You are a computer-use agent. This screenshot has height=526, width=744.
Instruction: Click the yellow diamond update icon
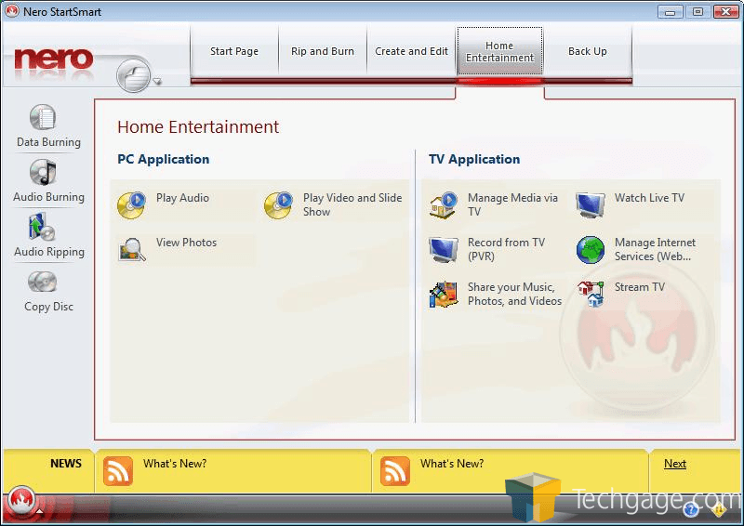[x=718, y=510]
